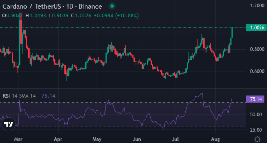
Task: Open chart settings gear icon
Action: pos(257,139)
